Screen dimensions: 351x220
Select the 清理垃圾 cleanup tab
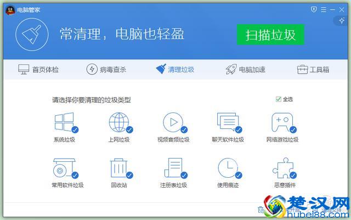(x=175, y=69)
